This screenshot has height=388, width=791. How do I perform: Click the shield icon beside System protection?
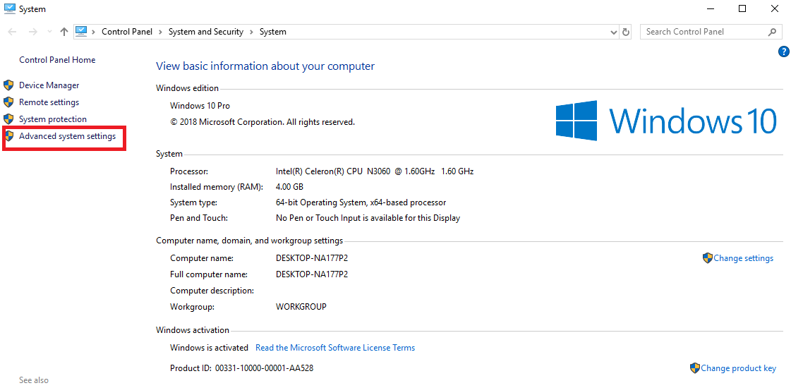(8, 119)
